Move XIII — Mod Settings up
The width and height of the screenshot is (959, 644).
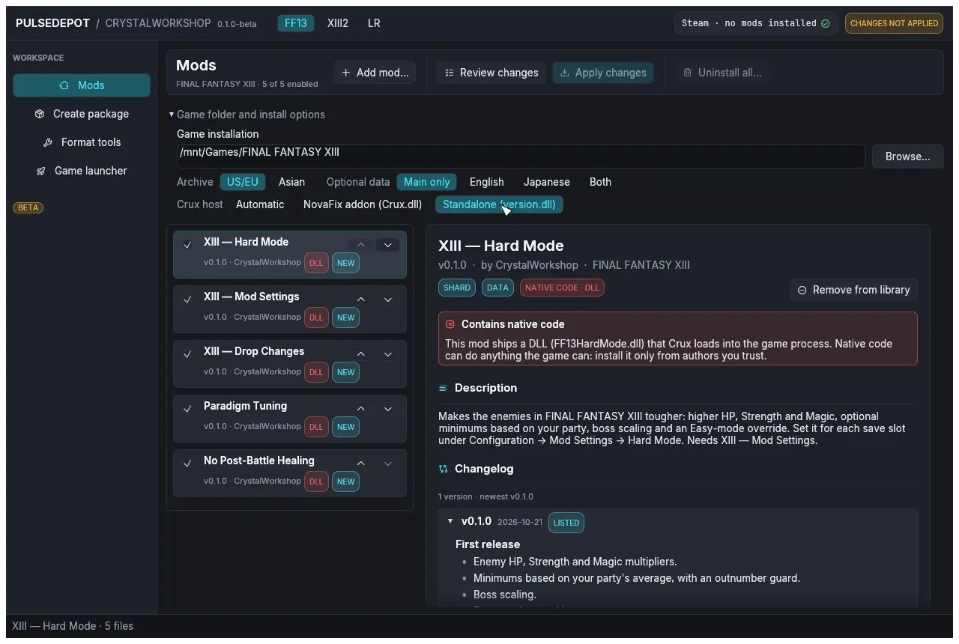[x=361, y=300]
